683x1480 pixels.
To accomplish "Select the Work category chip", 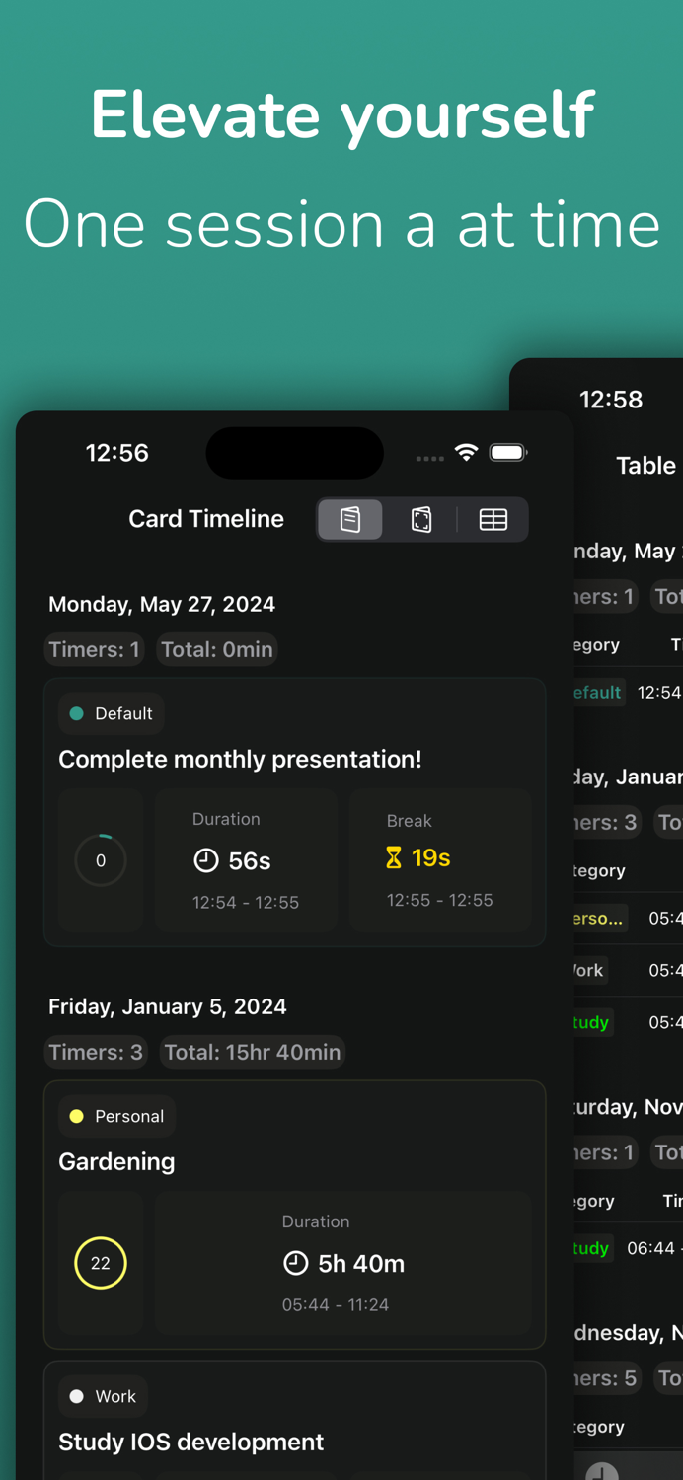I will click(102, 1396).
